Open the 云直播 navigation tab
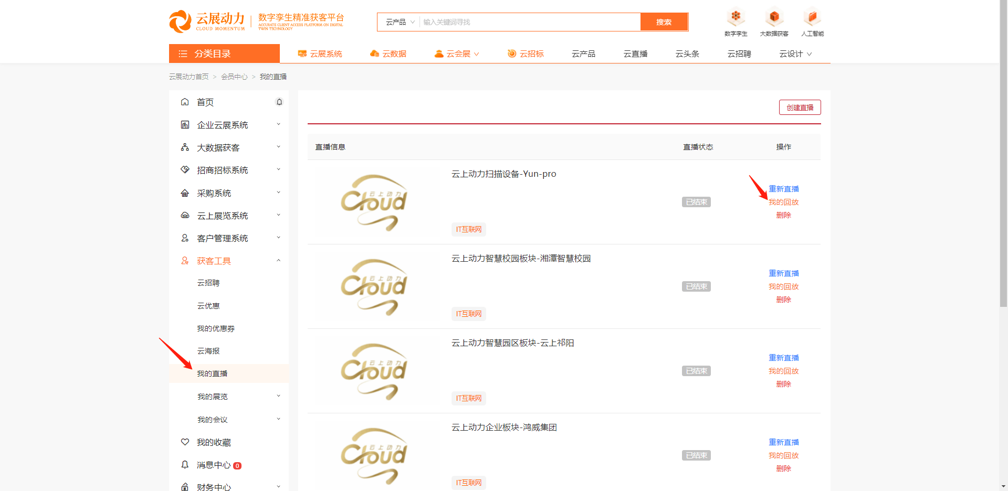Screen dimensions: 1008x491 635,54
